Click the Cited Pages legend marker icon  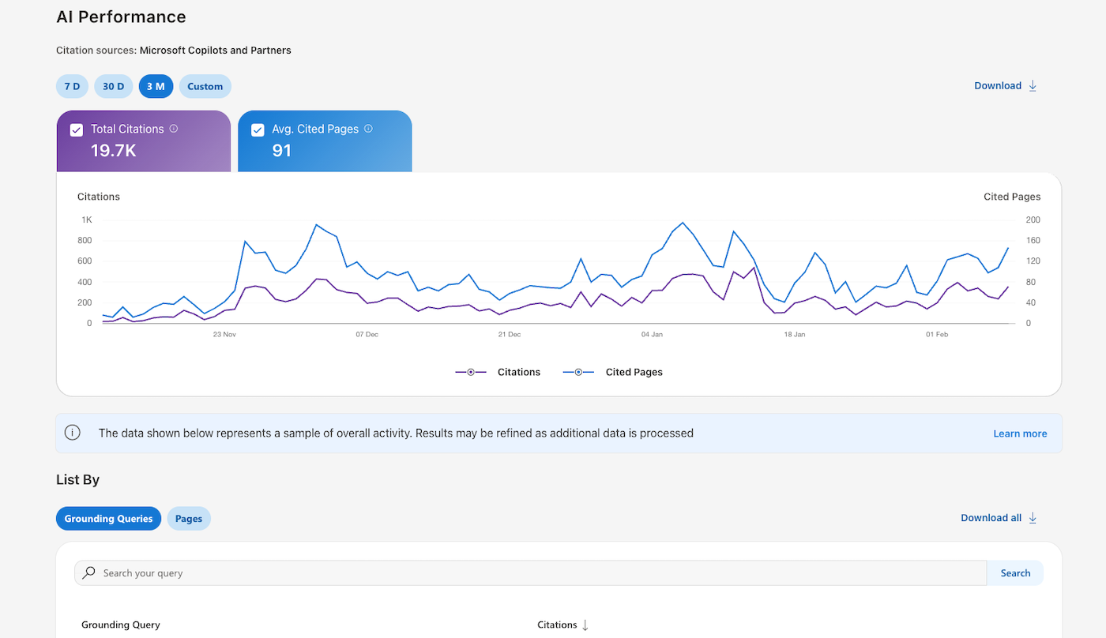pyautogui.click(x=578, y=372)
